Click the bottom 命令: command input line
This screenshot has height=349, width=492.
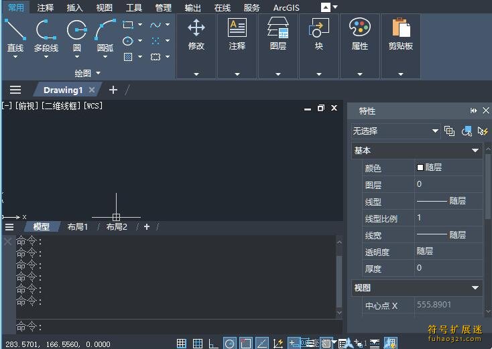(179, 326)
